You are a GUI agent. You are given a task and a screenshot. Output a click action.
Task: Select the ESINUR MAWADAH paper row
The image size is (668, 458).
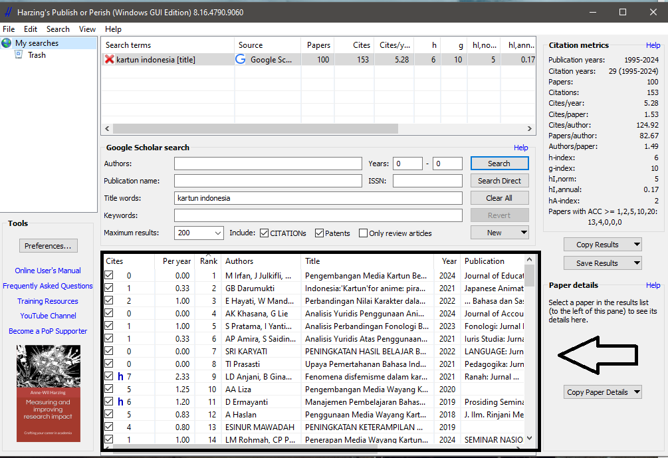314,427
